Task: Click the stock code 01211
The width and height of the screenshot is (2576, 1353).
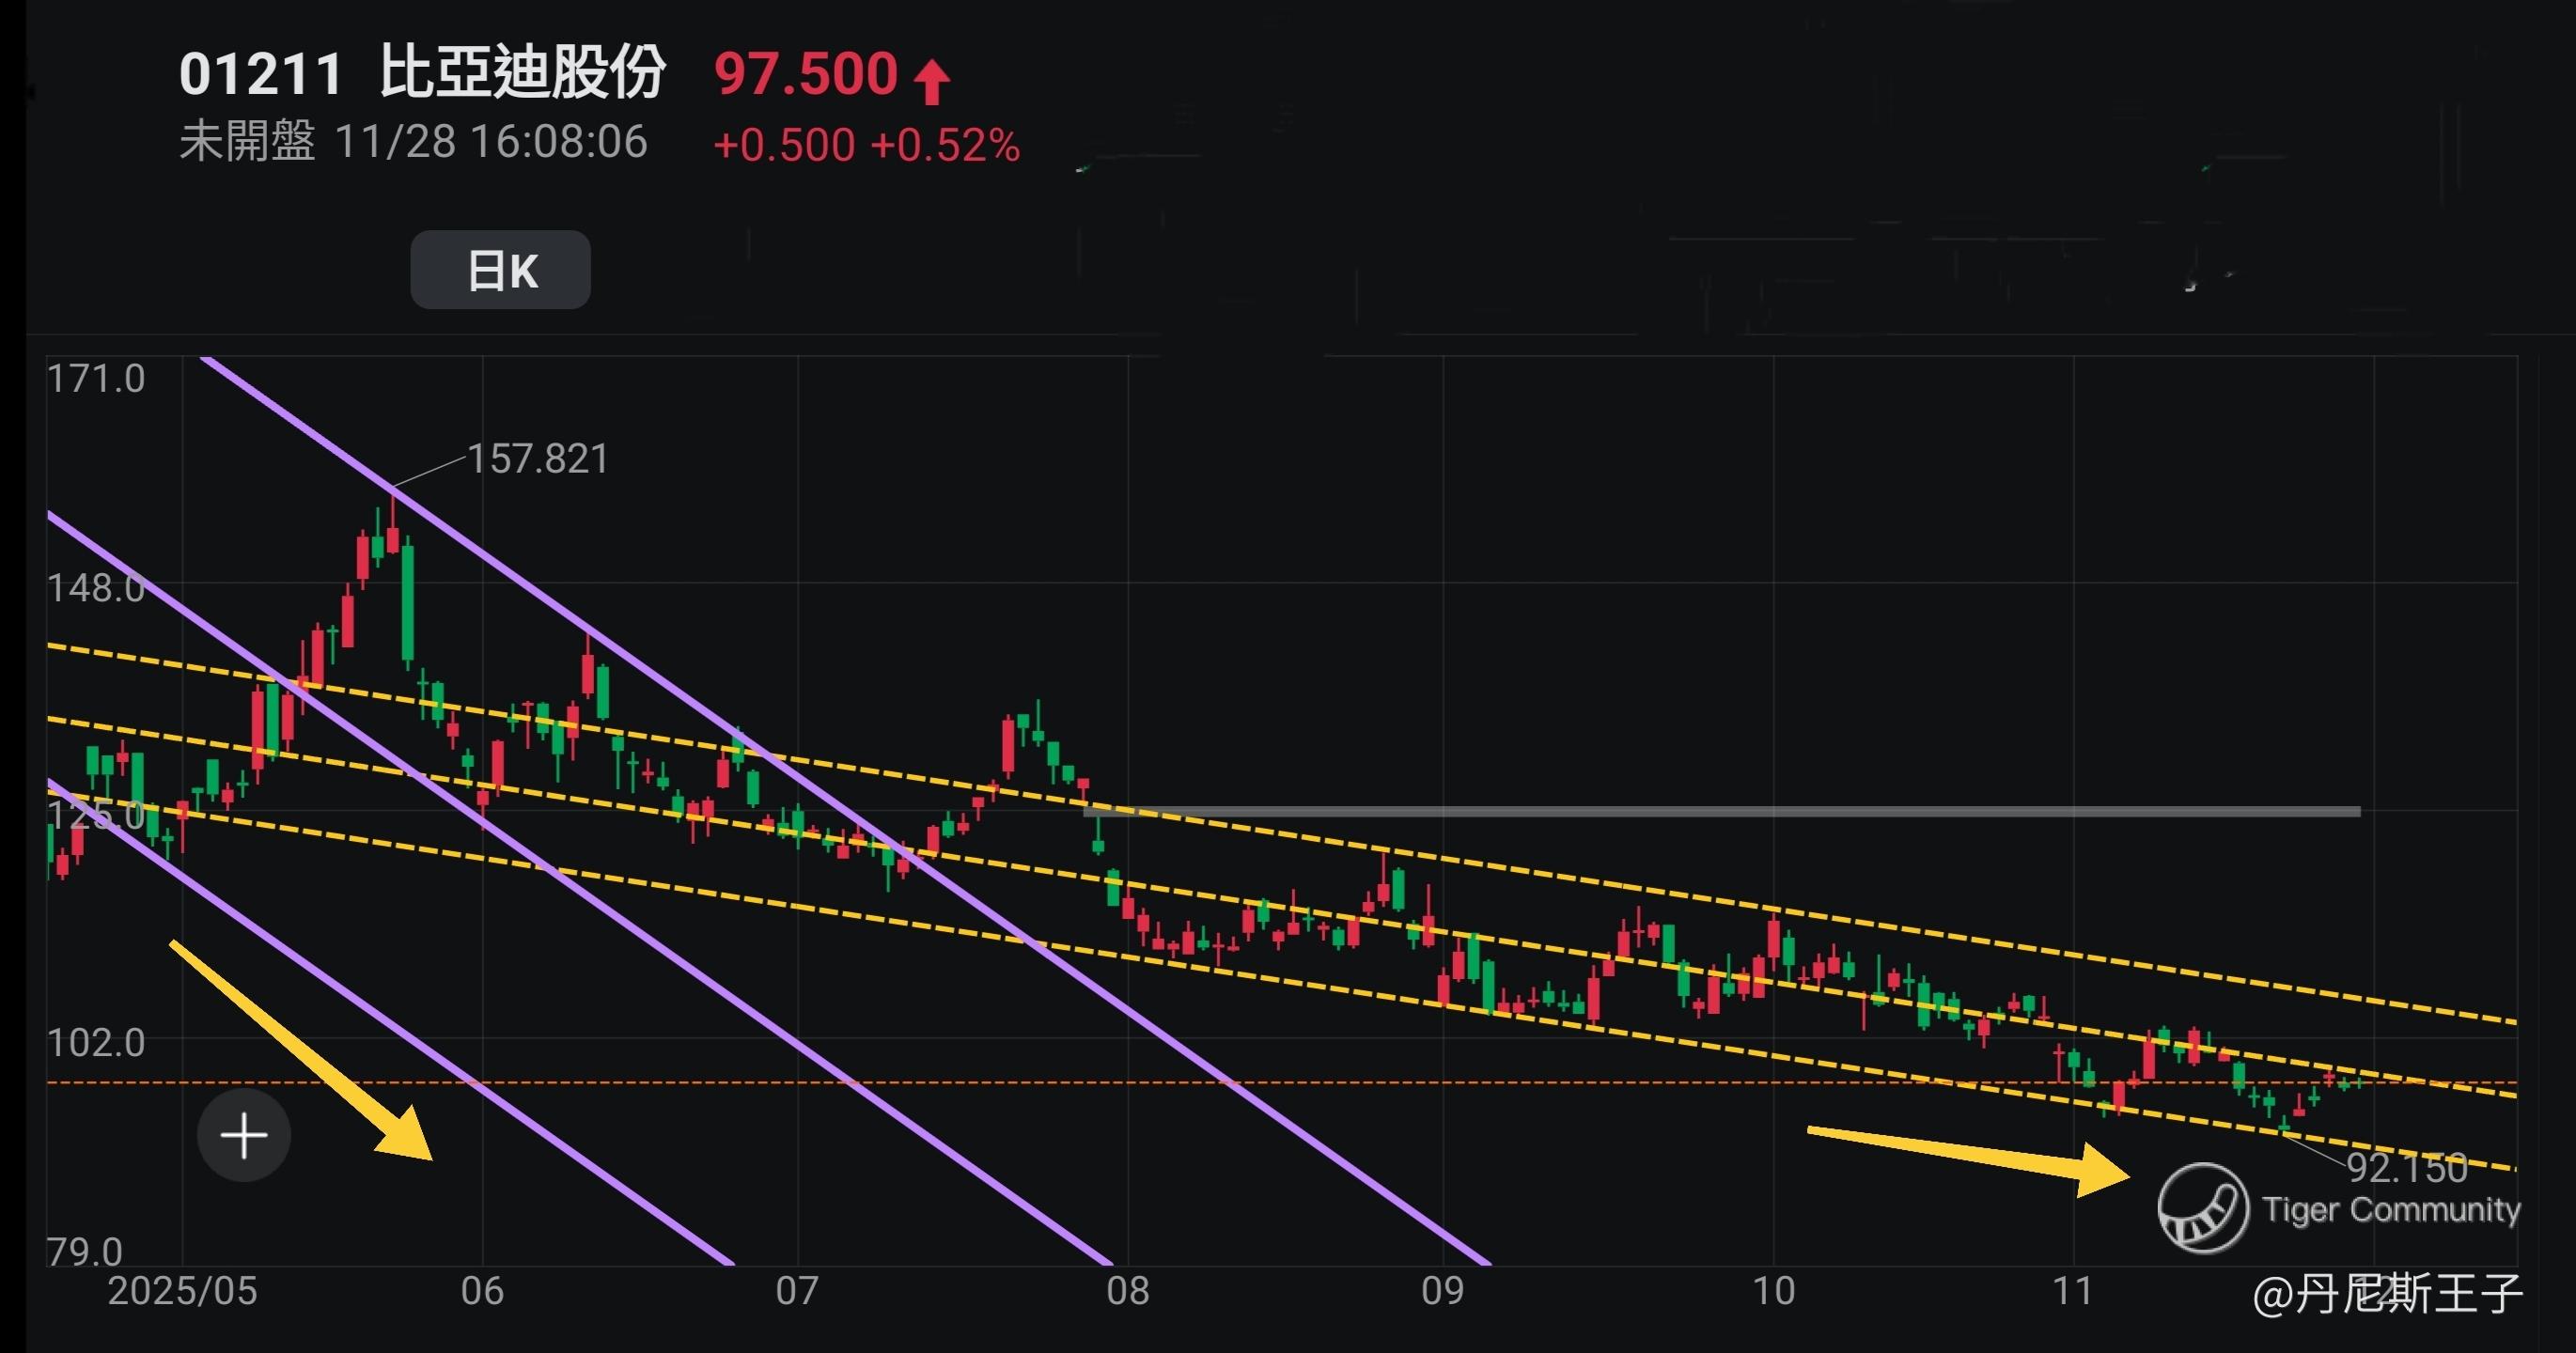Action: [x=261, y=74]
